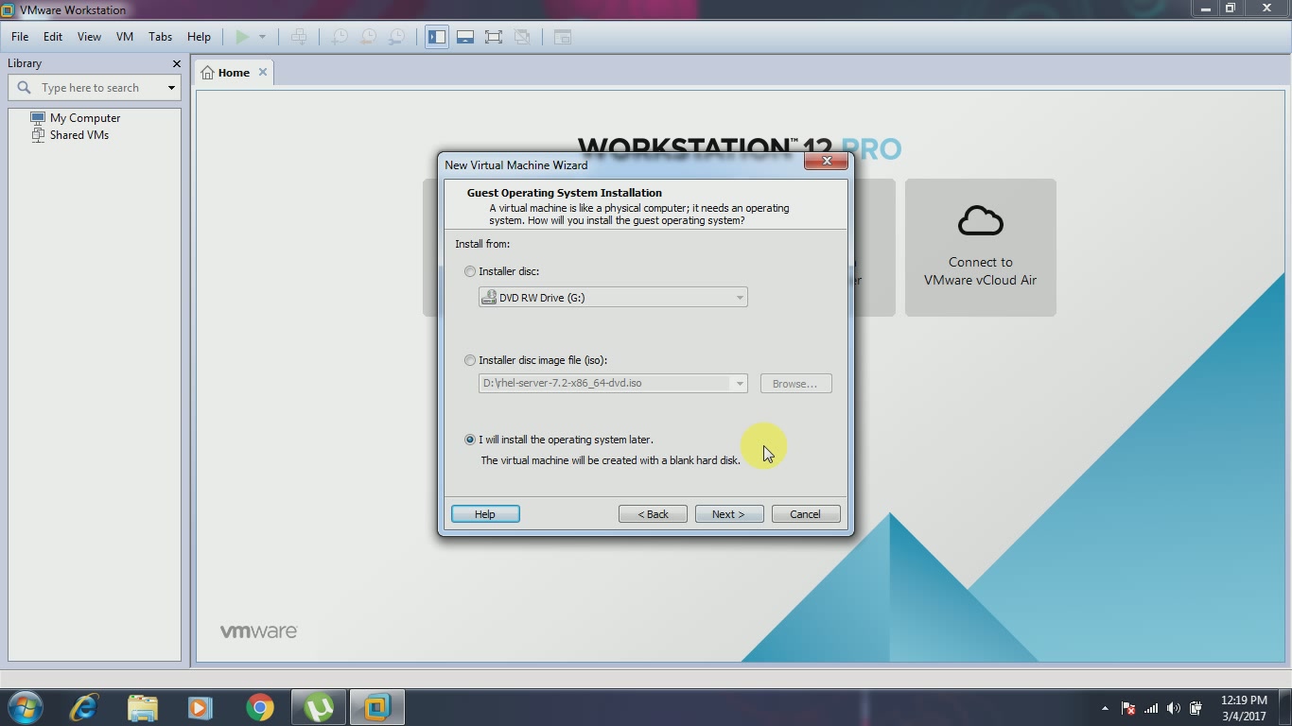This screenshot has width=1292, height=726.
Task: Click the Unity mode toolbar icon
Action: pyautogui.click(x=522, y=37)
